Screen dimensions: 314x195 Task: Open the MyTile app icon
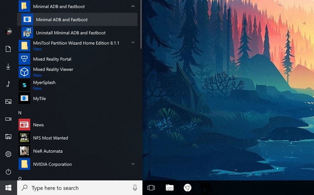click(24, 98)
